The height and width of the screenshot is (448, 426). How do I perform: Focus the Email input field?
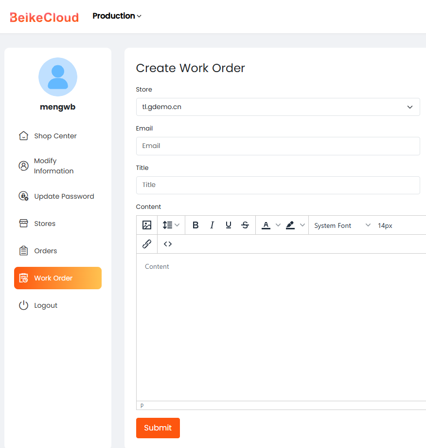pyautogui.click(x=278, y=146)
